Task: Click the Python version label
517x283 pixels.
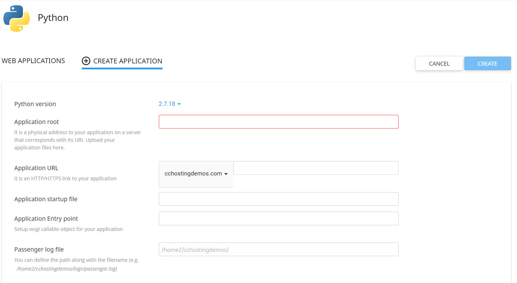Action: pyautogui.click(x=35, y=104)
